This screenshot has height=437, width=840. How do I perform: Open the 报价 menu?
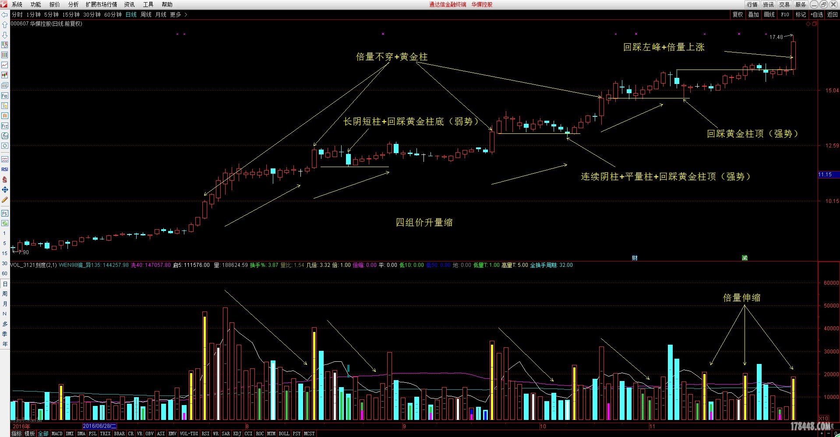coord(55,4)
